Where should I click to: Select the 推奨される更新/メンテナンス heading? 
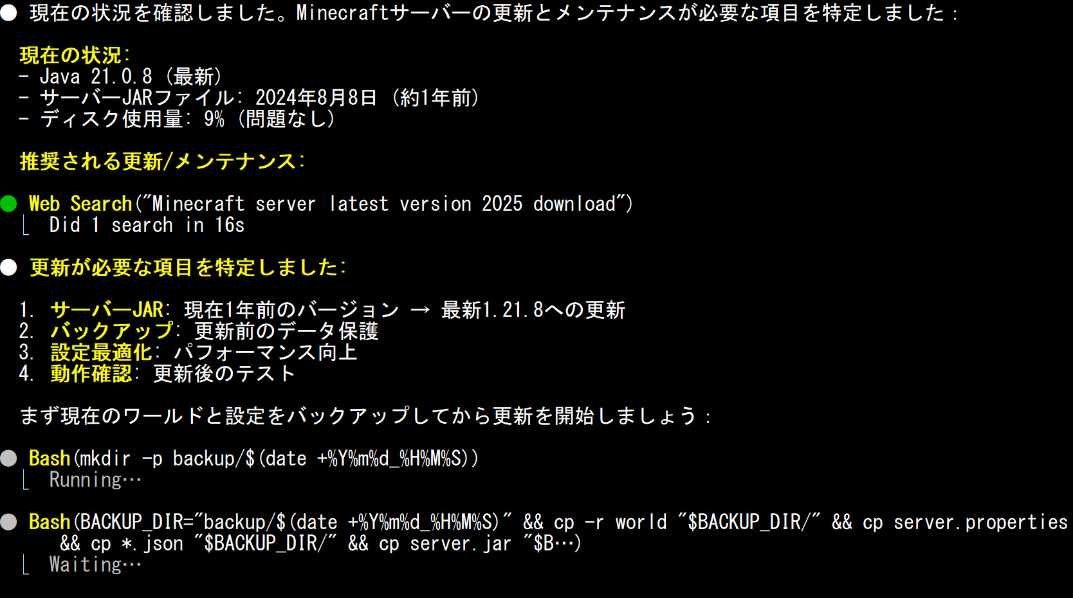pos(162,161)
